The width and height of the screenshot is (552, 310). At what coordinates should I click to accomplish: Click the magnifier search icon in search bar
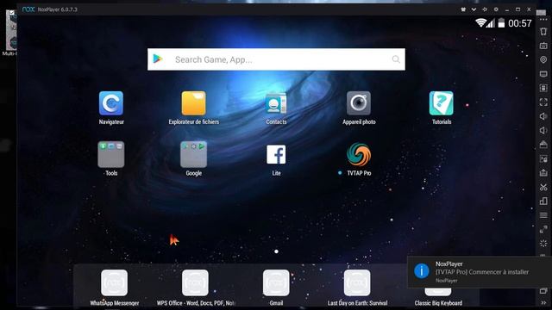[x=396, y=59]
